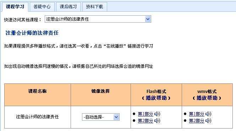Image resolution: width=236 pixels, height=131 pixels.
Task: Open the 快速访问其他课程 course dropdown
Action: [x=98, y=19]
